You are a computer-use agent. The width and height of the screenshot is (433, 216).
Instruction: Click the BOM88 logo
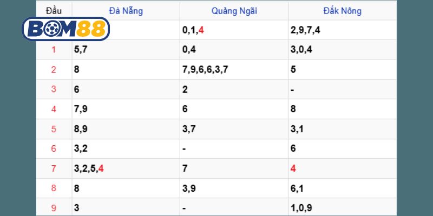(65, 31)
